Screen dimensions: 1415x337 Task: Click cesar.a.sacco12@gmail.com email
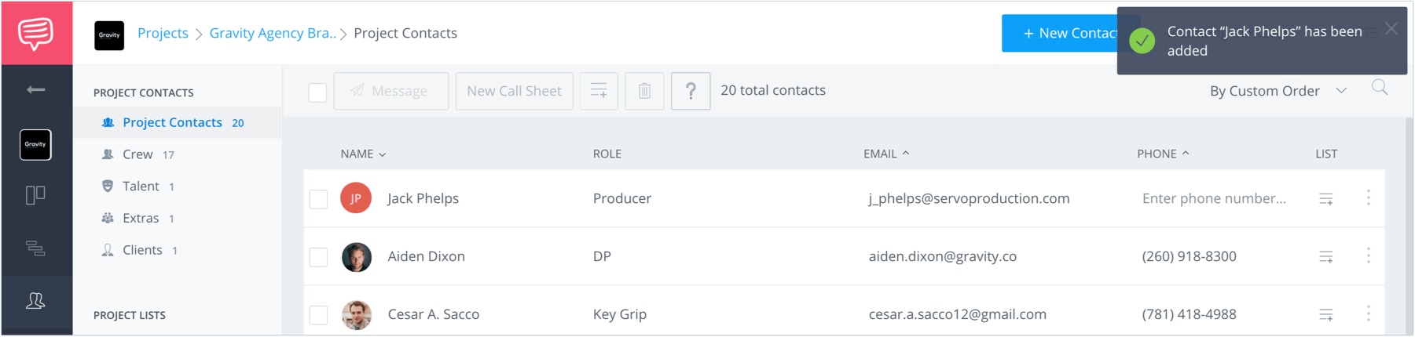point(958,314)
